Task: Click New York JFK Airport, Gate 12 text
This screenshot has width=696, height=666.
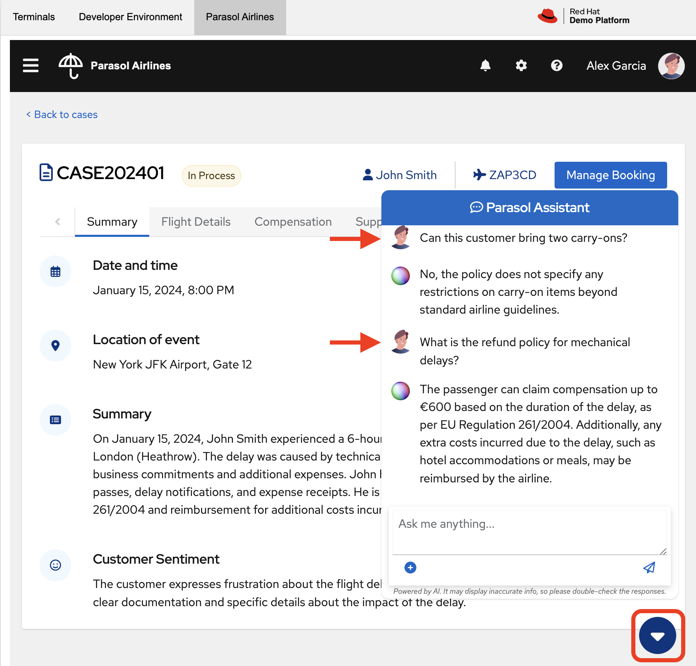Action: click(172, 364)
